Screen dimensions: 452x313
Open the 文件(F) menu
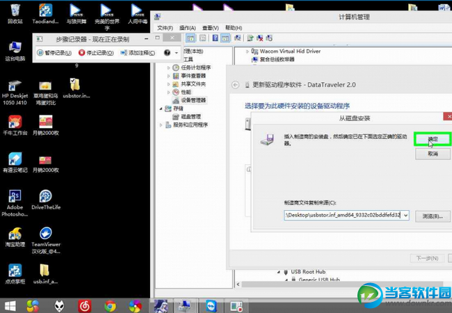(166, 28)
